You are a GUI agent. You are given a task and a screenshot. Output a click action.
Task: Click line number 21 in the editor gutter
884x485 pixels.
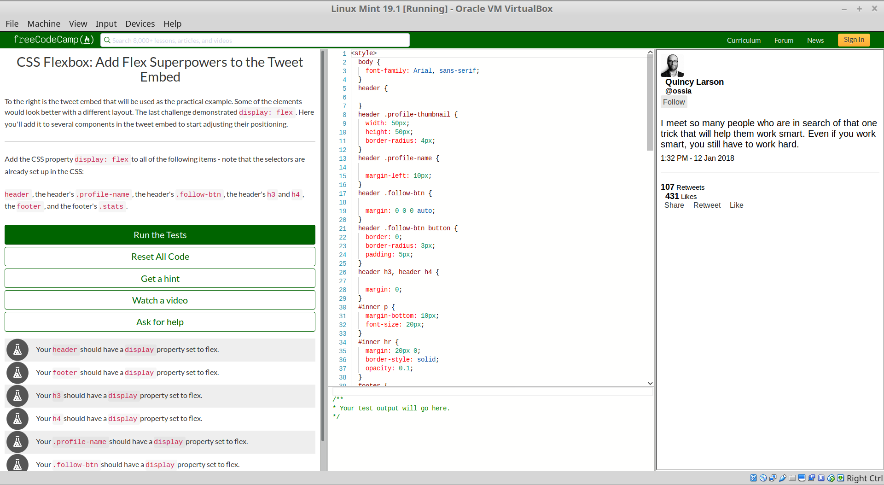click(343, 228)
